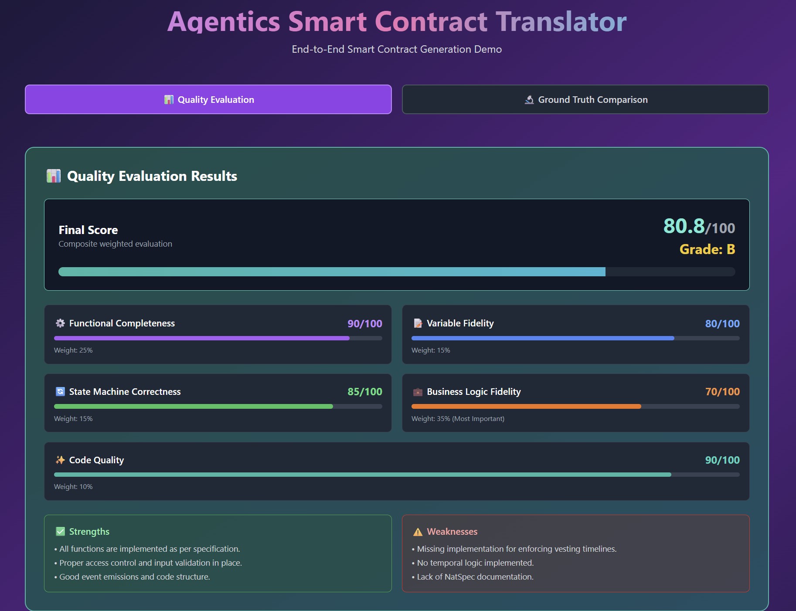Click the Business Logic Fidelity orange bar

[x=526, y=406]
